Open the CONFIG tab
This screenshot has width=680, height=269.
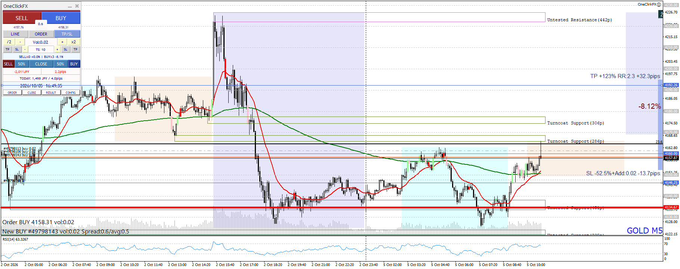[71, 93]
